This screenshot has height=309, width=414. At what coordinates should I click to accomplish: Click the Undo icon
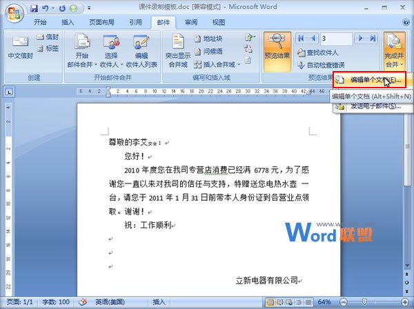[46, 8]
